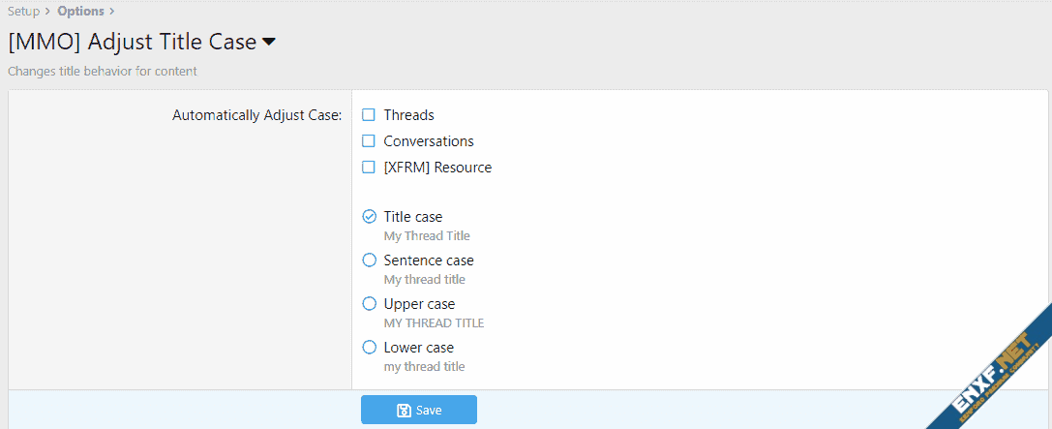Image resolution: width=1052 pixels, height=429 pixels.
Task: Choose the Sentence case radio option
Action: pos(369,260)
